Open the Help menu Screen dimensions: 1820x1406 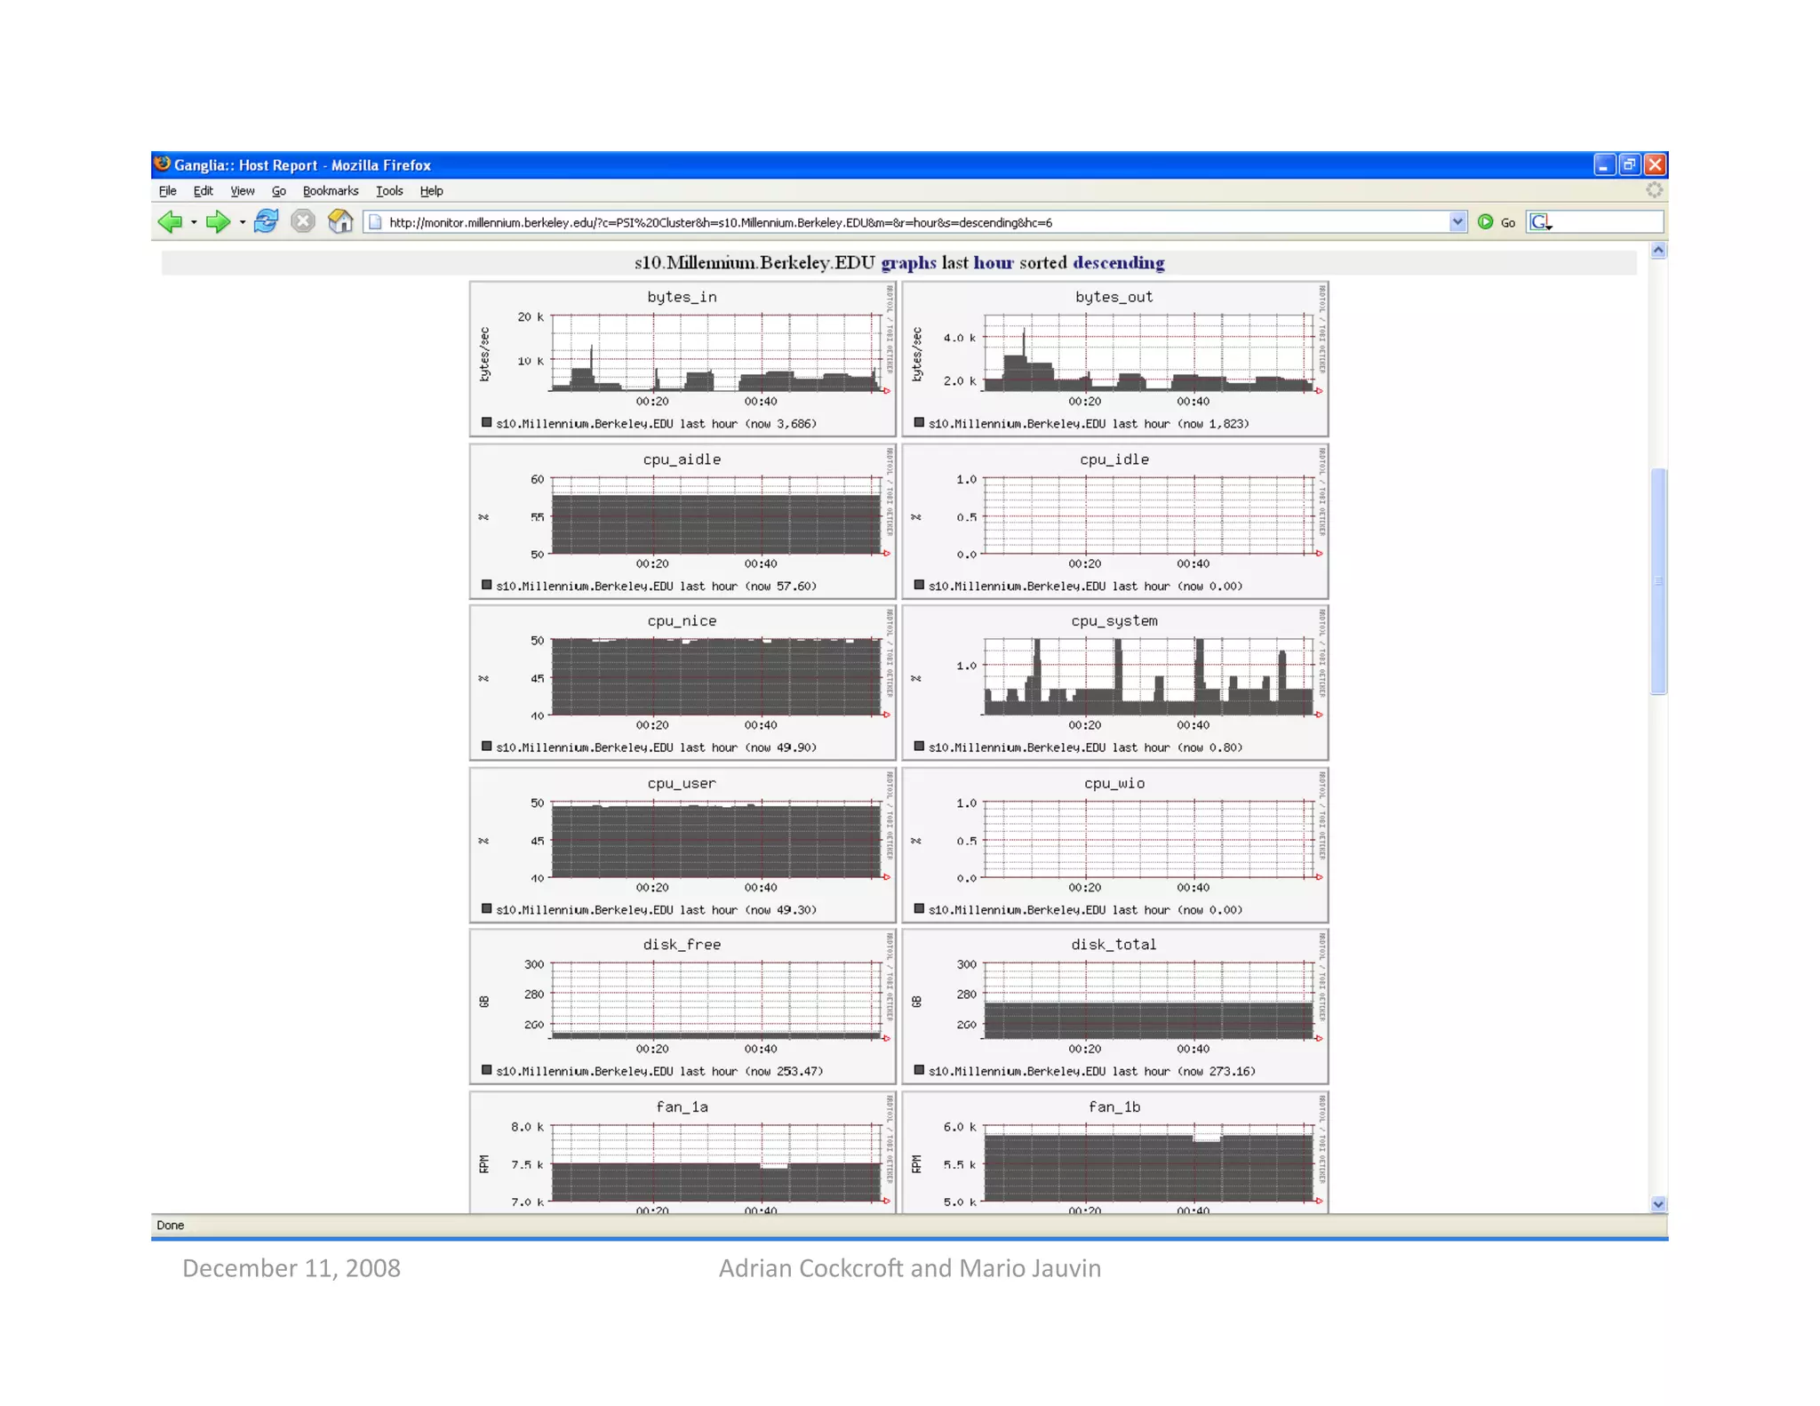(x=431, y=191)
